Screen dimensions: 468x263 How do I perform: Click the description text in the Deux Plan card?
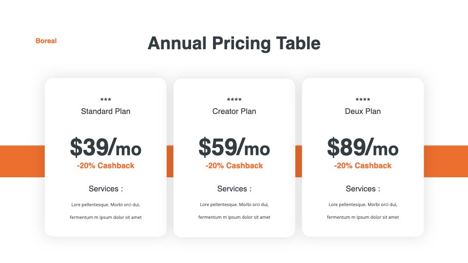pyautogui.click(x=363, y=211)
